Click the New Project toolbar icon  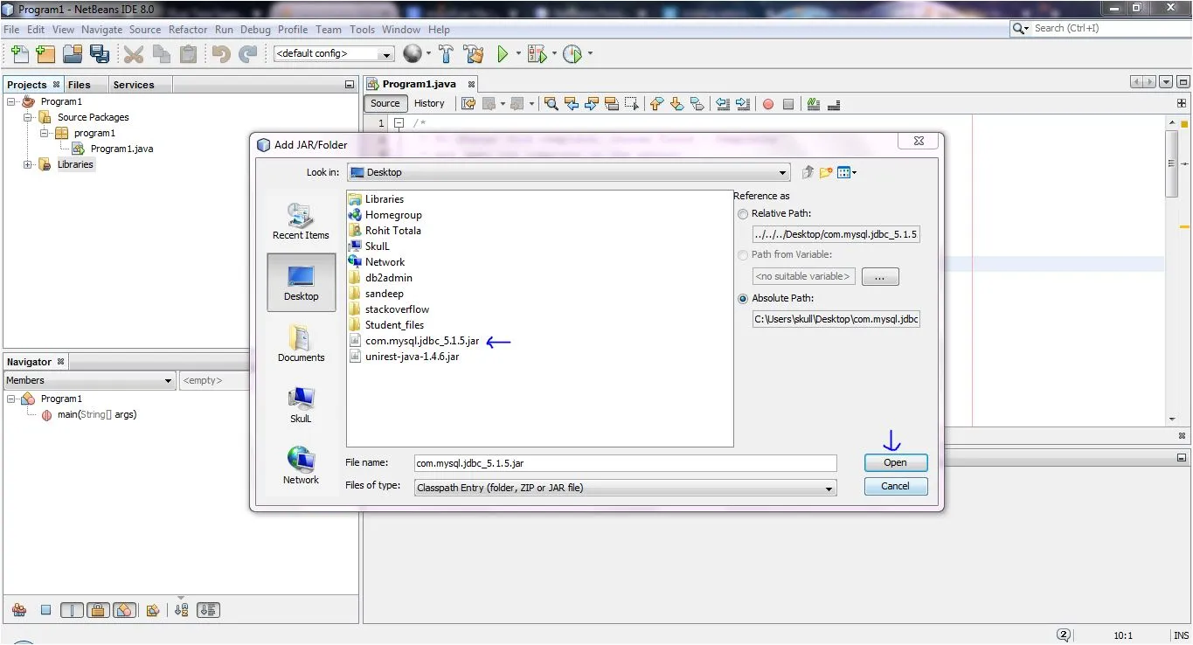[45, 54]
